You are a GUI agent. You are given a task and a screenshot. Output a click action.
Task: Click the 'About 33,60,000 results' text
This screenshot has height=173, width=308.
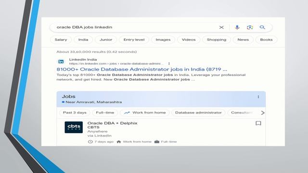pyautogui.click(x=97, y=52)
